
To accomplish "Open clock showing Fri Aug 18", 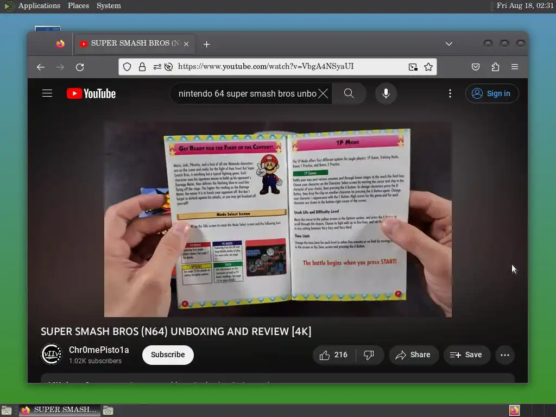I will [x=525, y=5].
